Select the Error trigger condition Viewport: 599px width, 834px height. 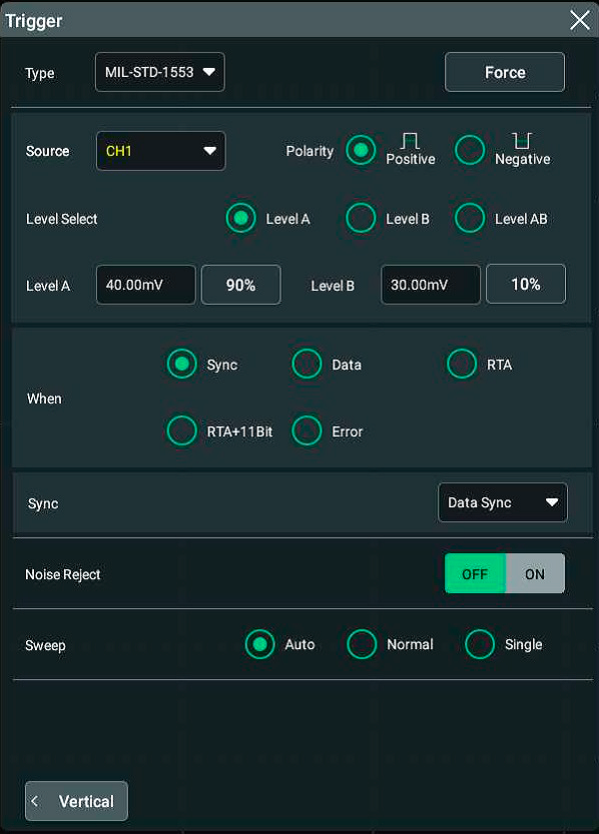[x=307, y=431]
